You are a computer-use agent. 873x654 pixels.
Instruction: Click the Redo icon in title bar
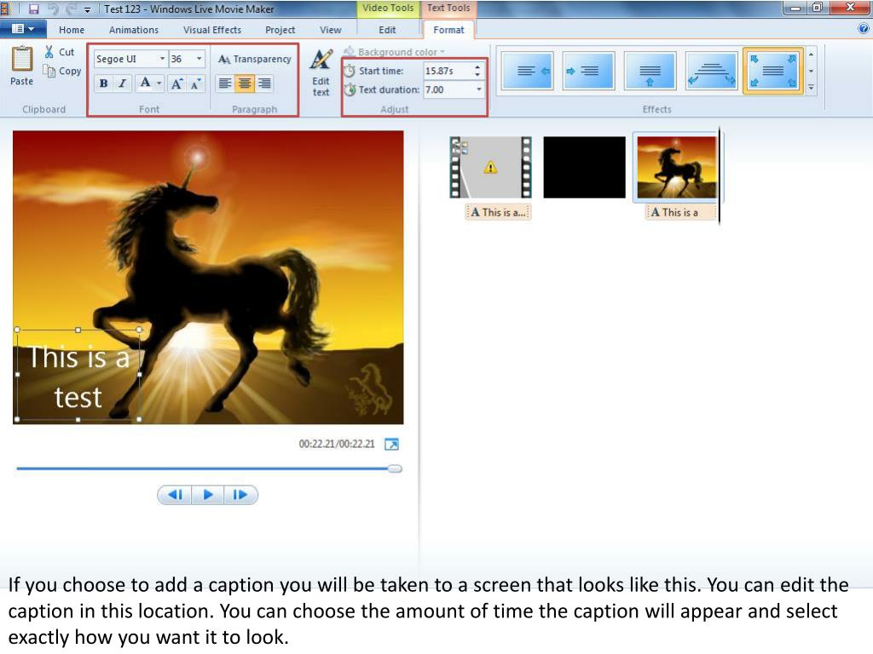pyautogui.click(x=72, y=9)
